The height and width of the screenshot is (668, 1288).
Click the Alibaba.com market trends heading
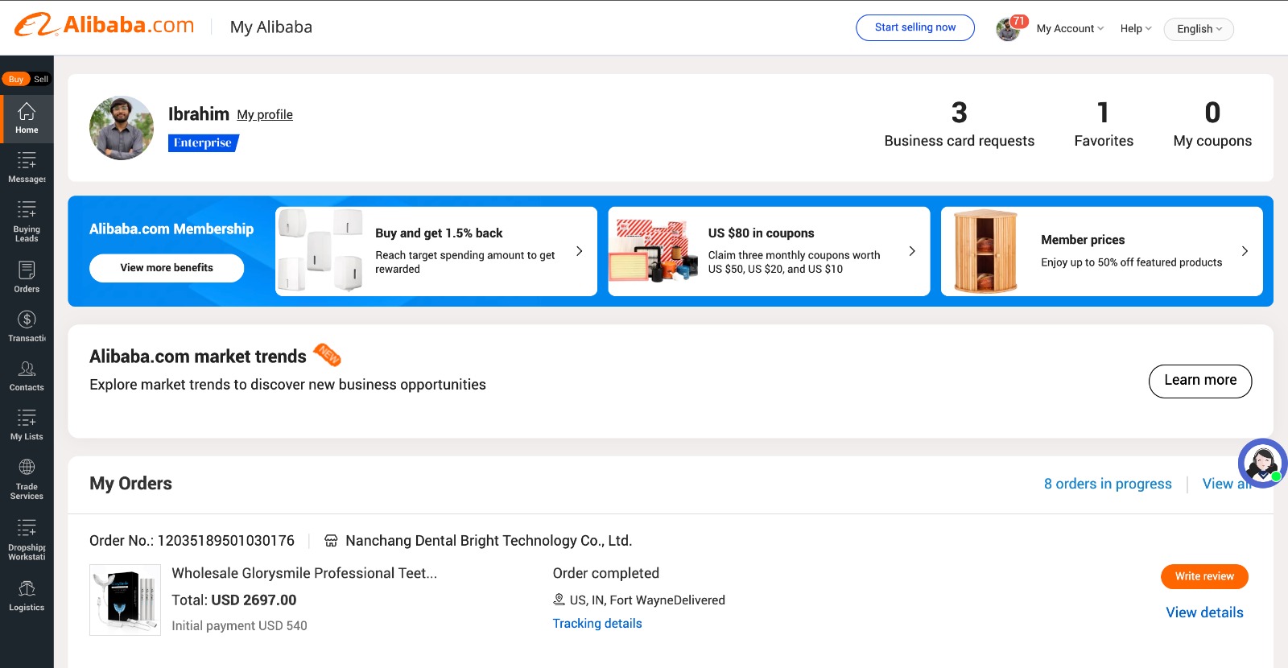(198, 357)
